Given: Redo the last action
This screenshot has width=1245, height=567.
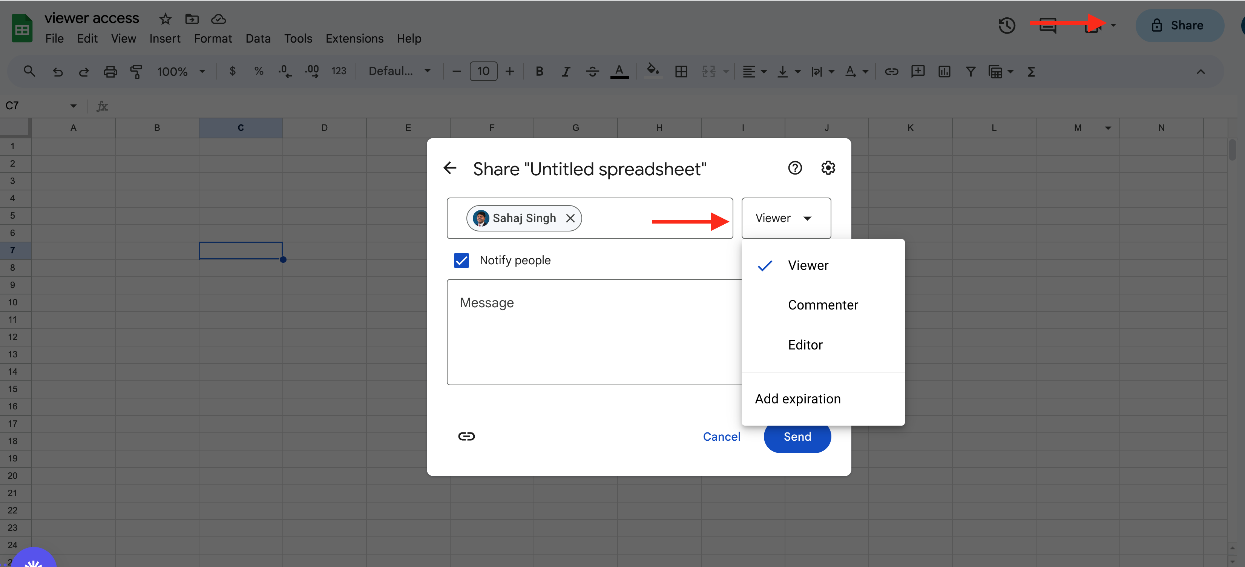Looking at the screenshot, I should (84, 72).
